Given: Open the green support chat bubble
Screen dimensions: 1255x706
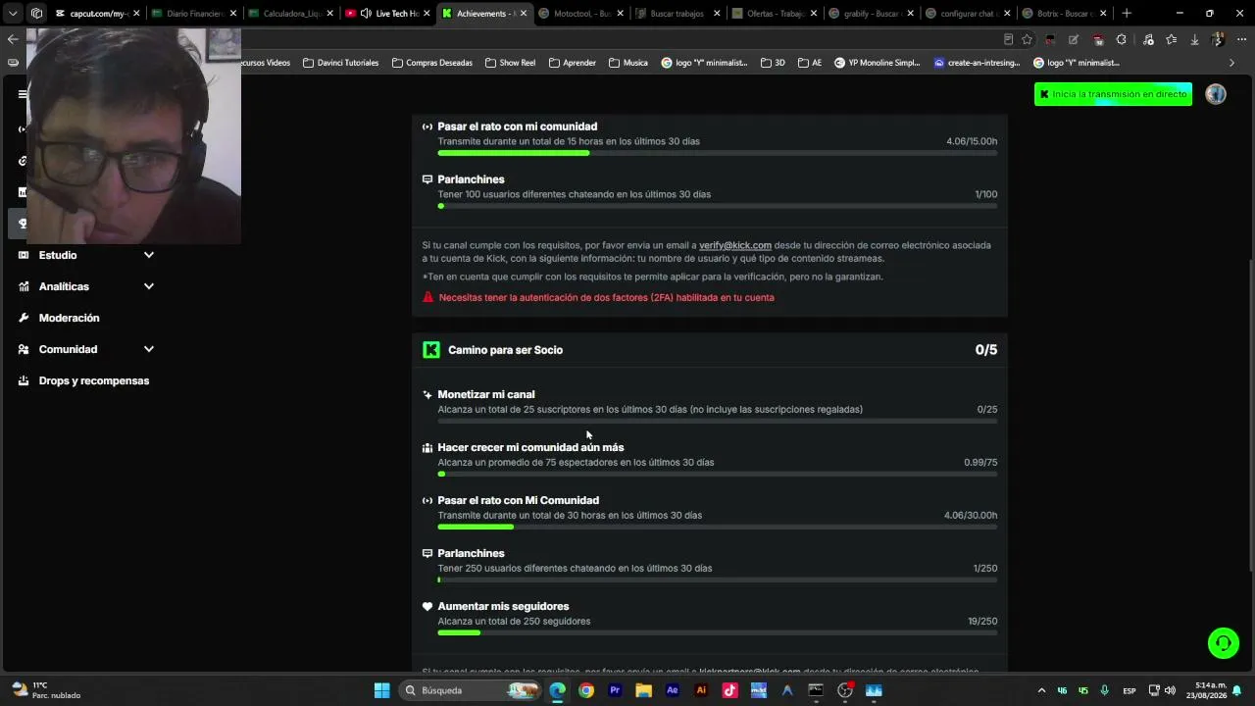Looking at the screenshot, I should [1223, 643].
